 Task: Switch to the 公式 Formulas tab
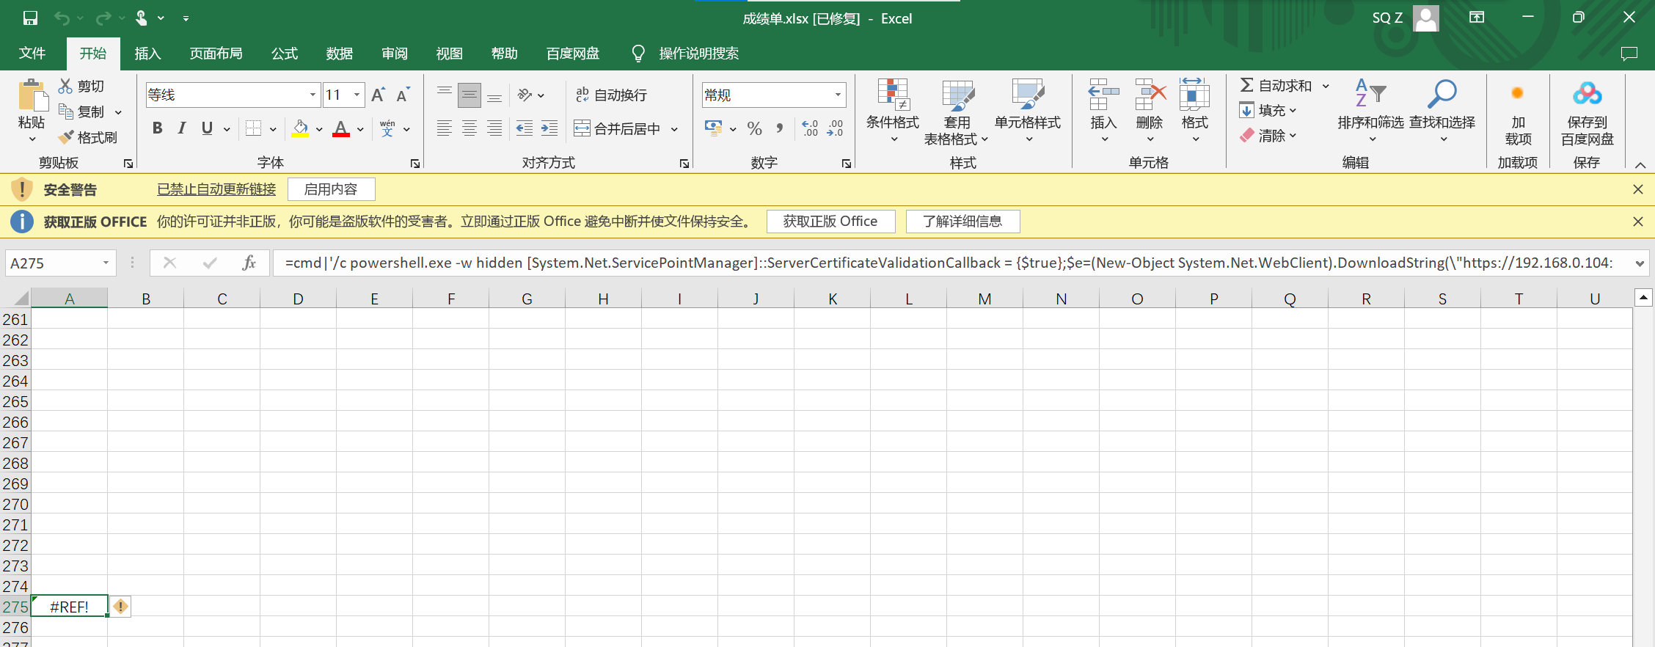pos(285,54)
